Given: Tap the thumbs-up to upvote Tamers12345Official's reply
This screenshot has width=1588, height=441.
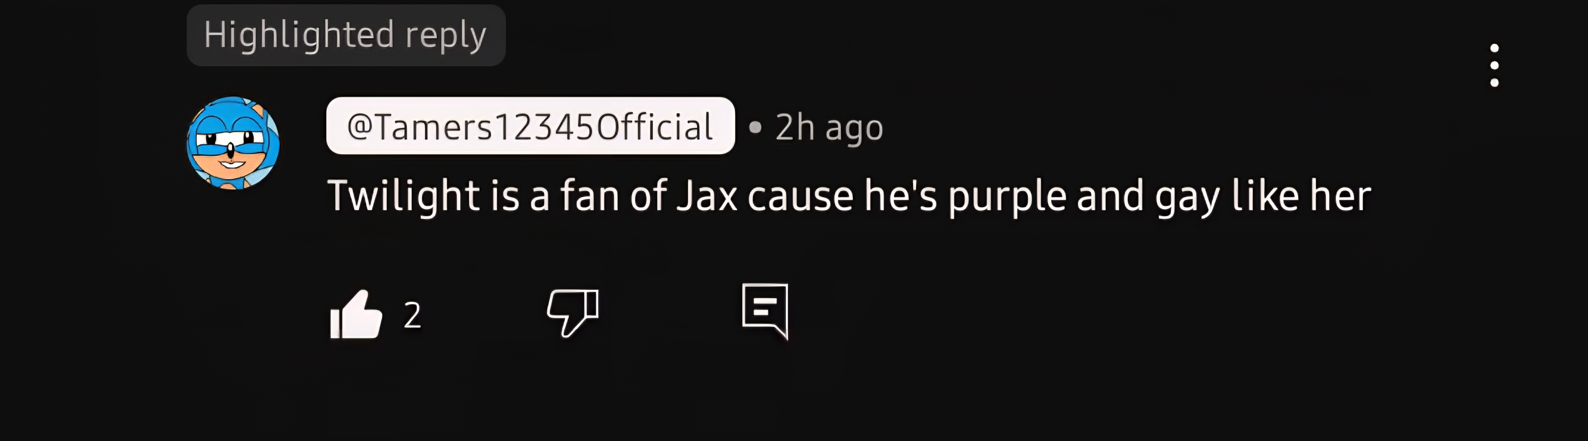Looking at the screenshot, I should [x=356, y=314].
